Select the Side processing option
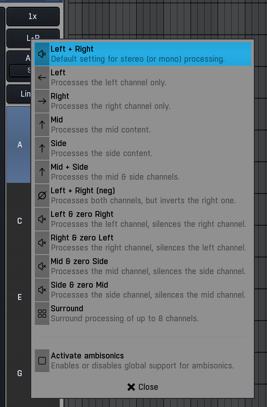The image size is (267, 407). [143, 148]
